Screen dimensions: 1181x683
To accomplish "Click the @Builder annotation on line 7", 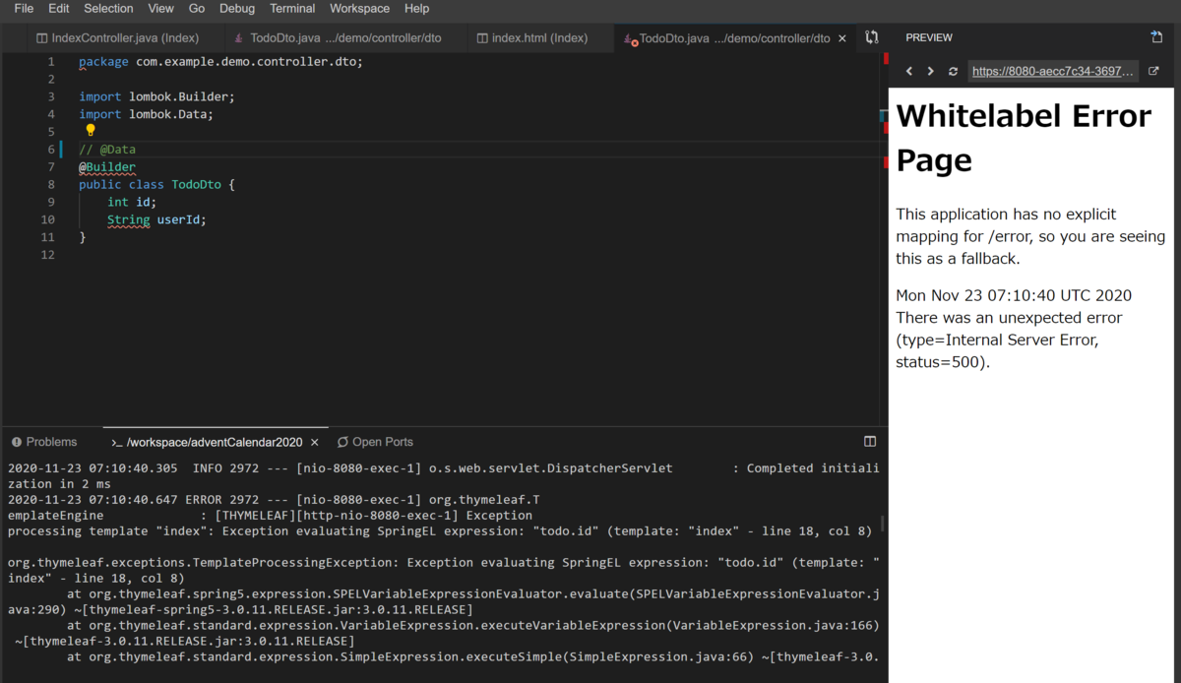I will (x=107, y=167).
